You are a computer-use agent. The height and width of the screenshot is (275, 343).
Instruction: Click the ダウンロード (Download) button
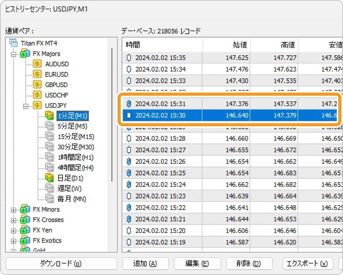pyautogui.click(x=61, y=264)
